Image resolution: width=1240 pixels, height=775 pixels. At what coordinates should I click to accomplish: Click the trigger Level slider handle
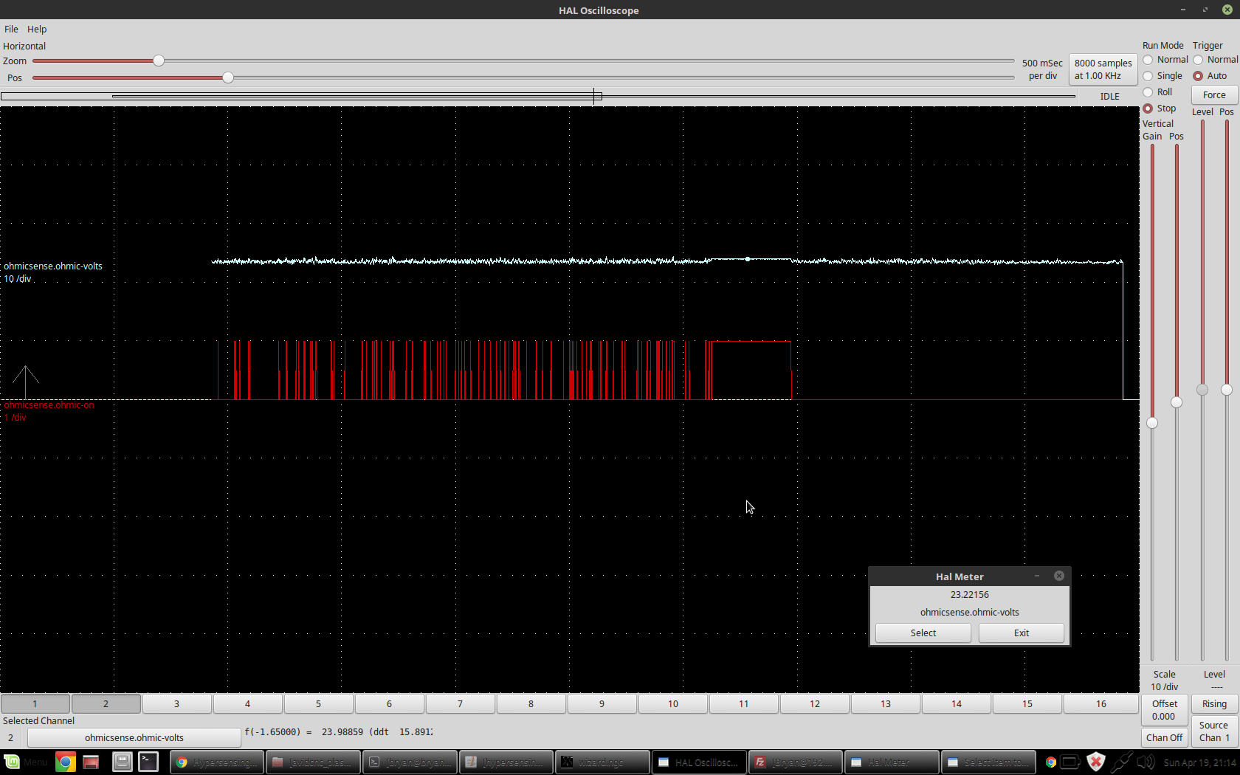point(1202,390)
